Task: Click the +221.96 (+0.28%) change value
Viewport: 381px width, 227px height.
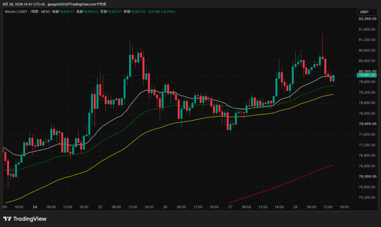Action: (x=161, y=11)
